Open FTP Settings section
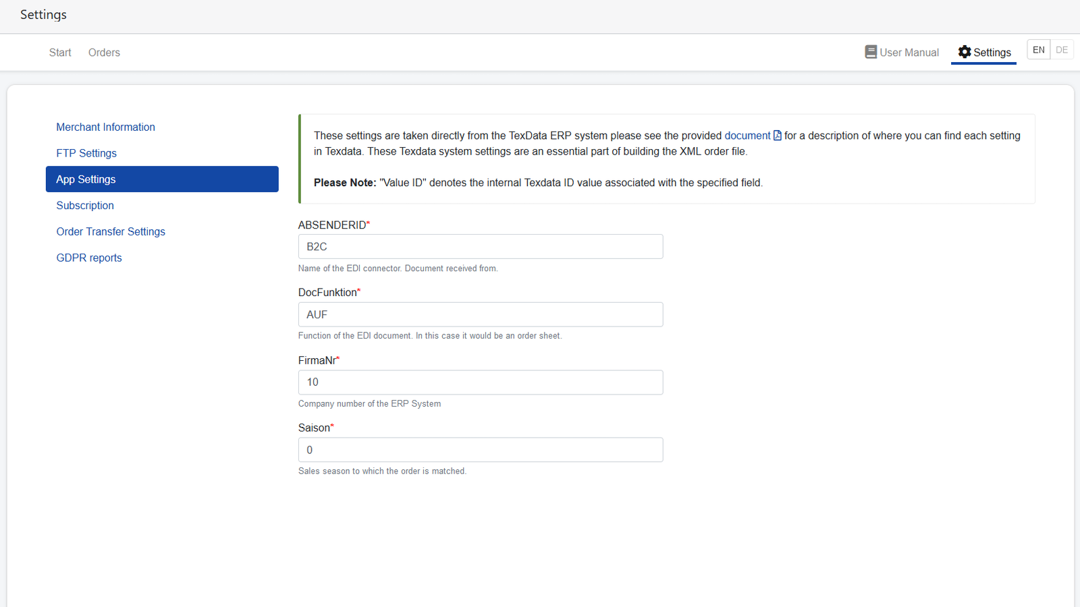Image resolution: width=1080 pixels, height=607 pixels. point(86,153)
